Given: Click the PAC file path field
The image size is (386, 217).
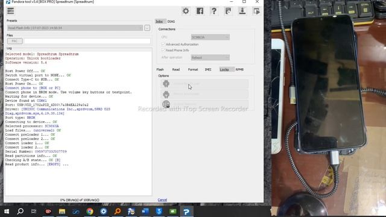Looking at the screenshot, I should 87,41.
